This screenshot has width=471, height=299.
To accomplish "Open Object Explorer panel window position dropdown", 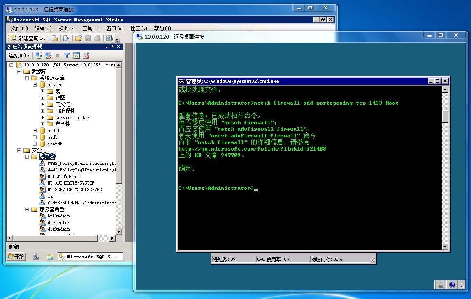I will (x=107, y=47).
